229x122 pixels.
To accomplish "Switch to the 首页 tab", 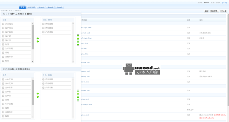I will point(23,7).
